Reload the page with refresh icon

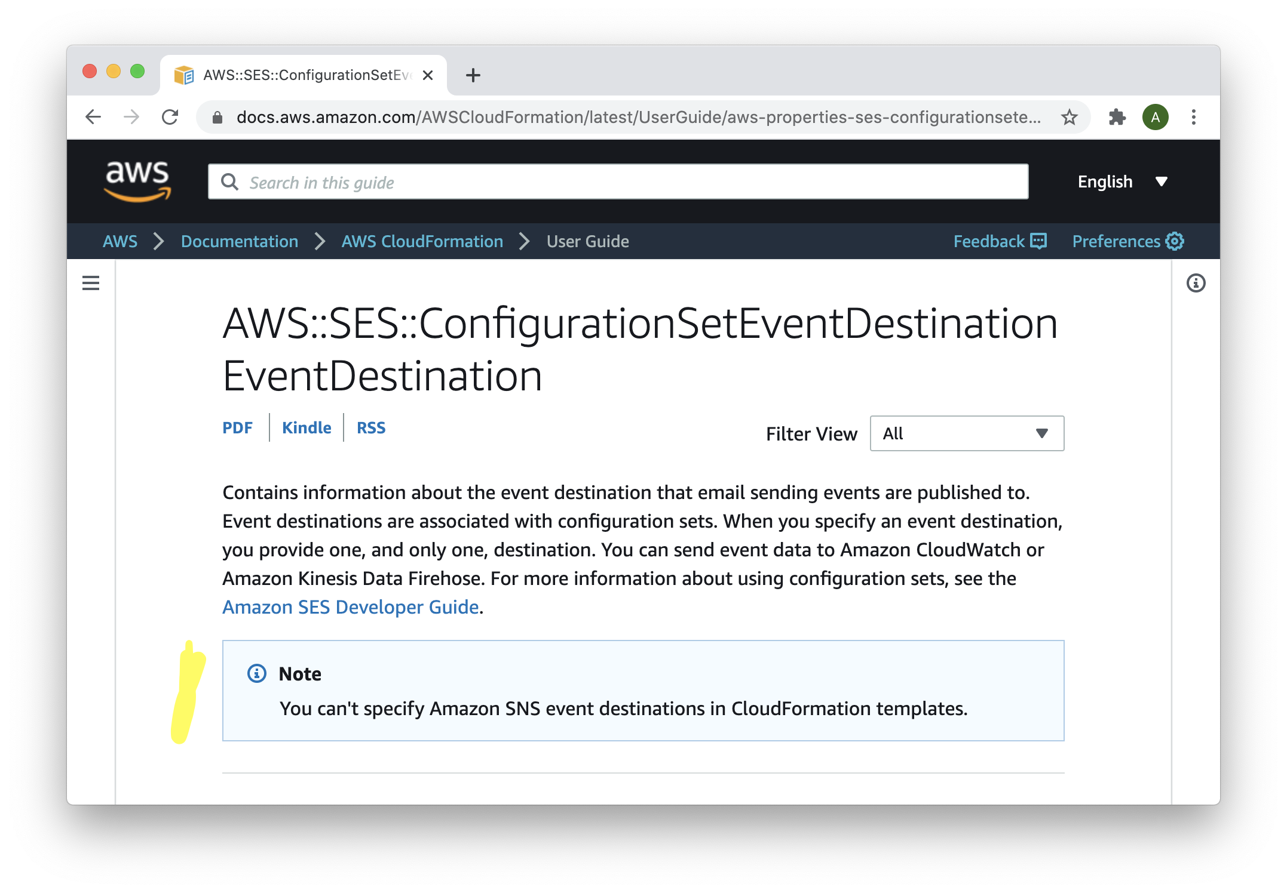pyautogui.click(x=170, y=117)
